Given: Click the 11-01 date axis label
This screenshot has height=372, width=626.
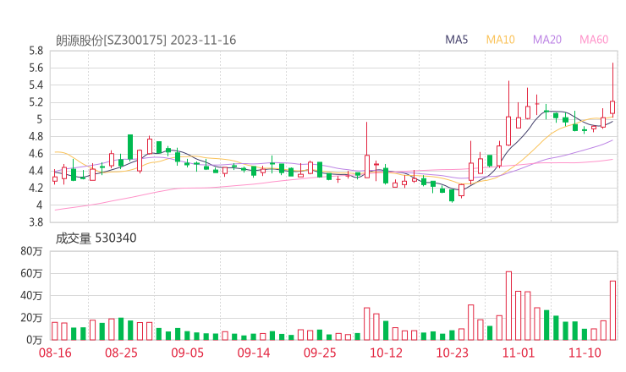Looking at the screenshot, I should point(519,353).
